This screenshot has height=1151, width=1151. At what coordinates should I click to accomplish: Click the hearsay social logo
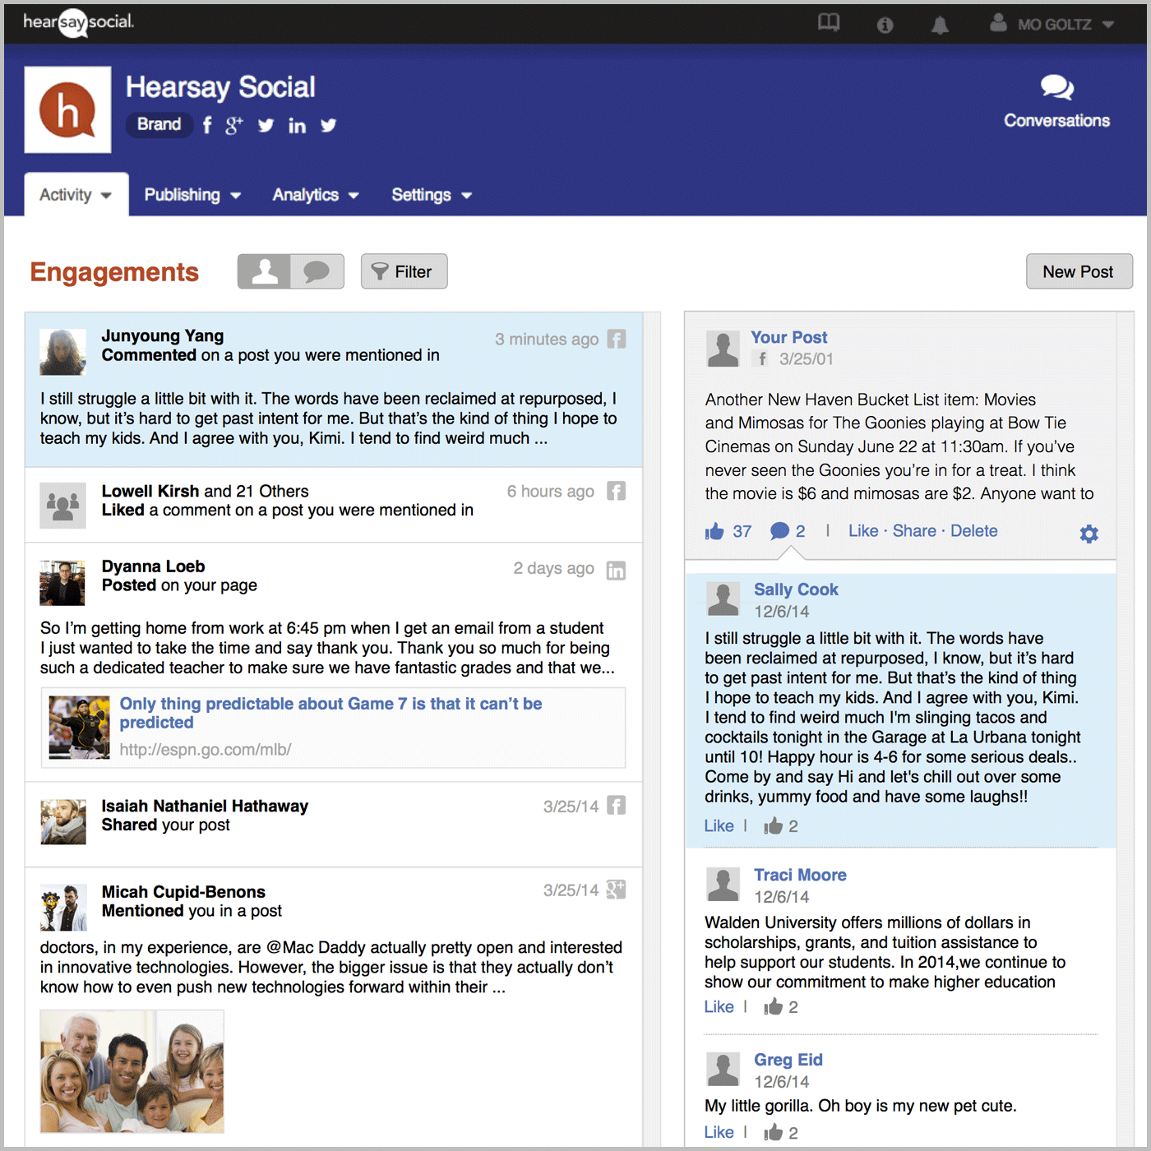(78, 22)
